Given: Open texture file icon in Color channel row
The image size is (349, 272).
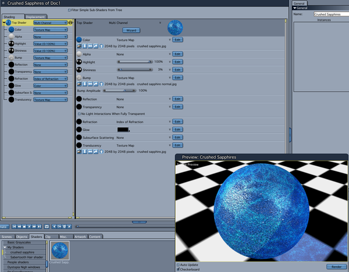Looking at the screenshot, I should [79, 46].
